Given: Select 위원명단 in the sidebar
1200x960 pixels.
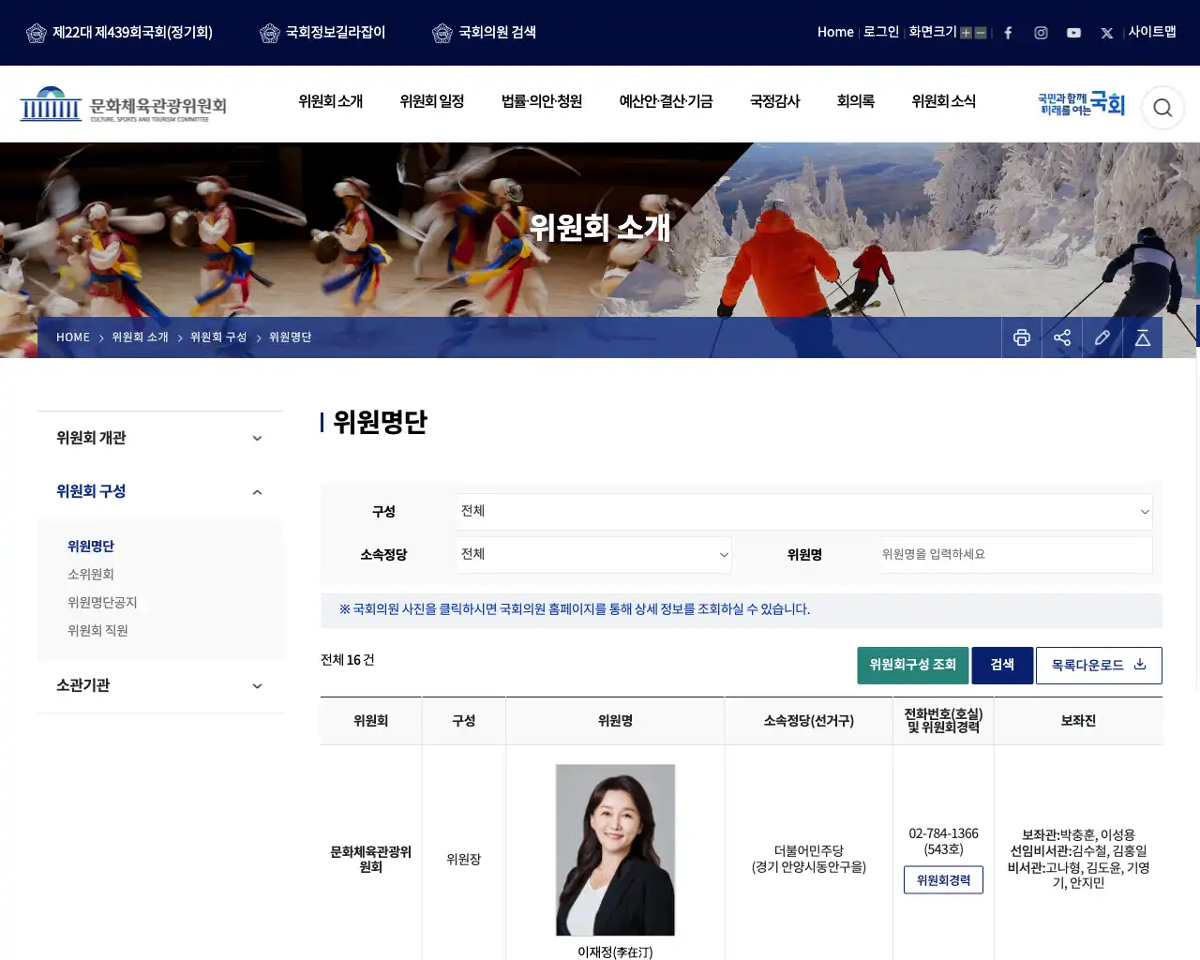Looking at the screenshot, I should click(91, 546).
